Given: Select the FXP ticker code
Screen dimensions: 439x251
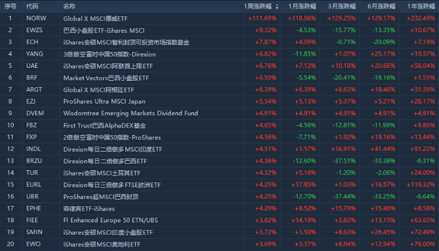Looking at the screenshot, I should coord(32,137).
